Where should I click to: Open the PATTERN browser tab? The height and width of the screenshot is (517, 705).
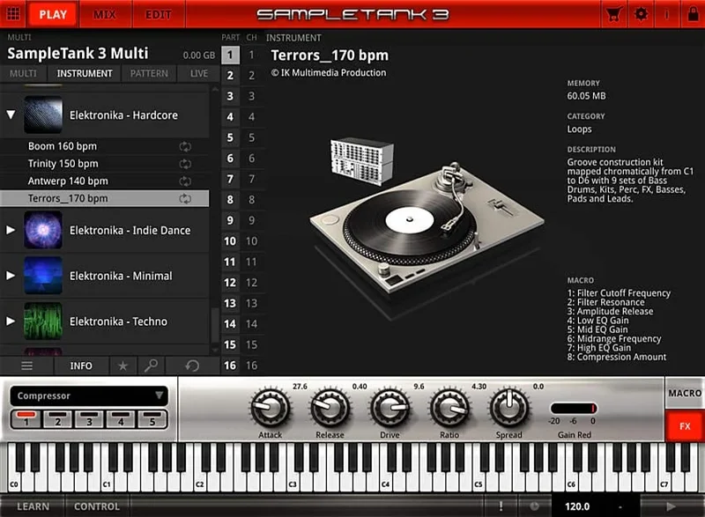[x=149, y=73]
